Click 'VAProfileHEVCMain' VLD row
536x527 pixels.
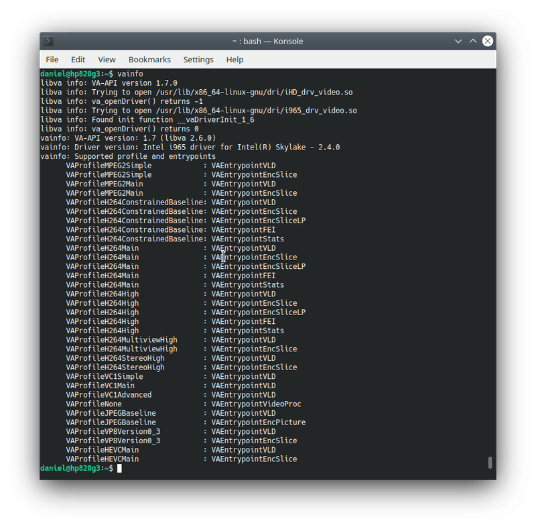171,450
